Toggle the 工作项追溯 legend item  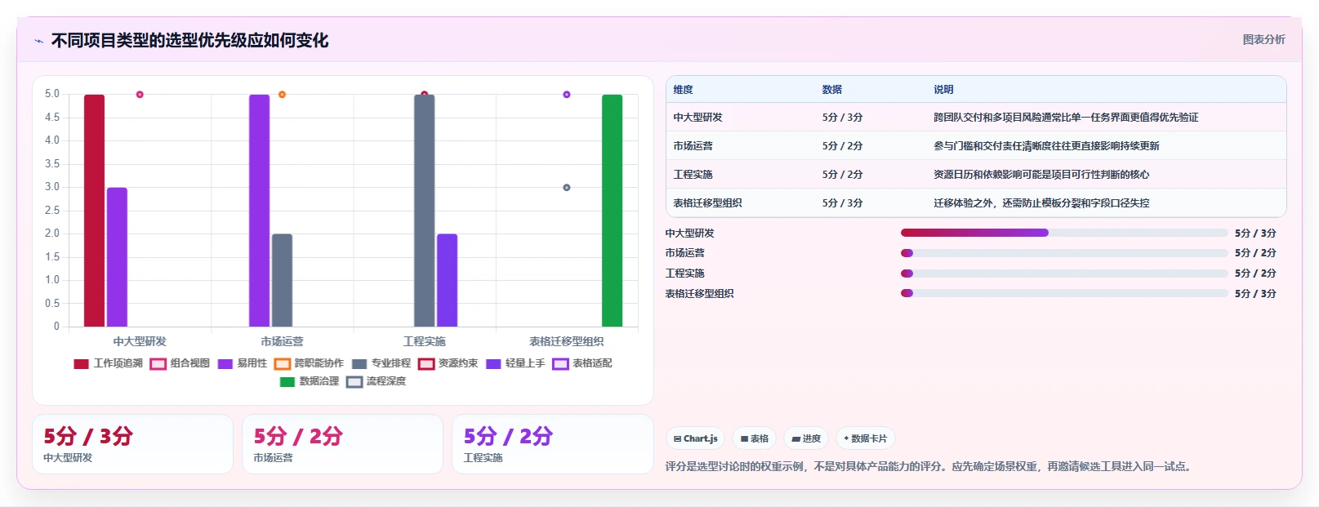(108, 363)
